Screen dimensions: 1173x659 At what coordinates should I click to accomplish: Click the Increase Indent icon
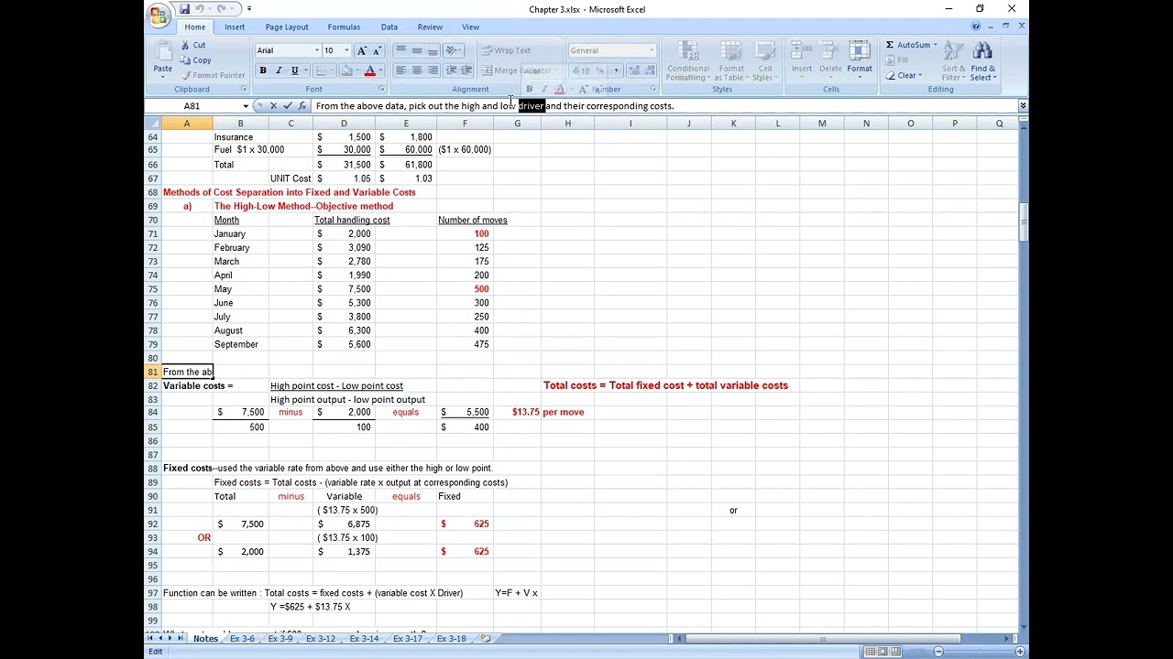pos(466,70)
